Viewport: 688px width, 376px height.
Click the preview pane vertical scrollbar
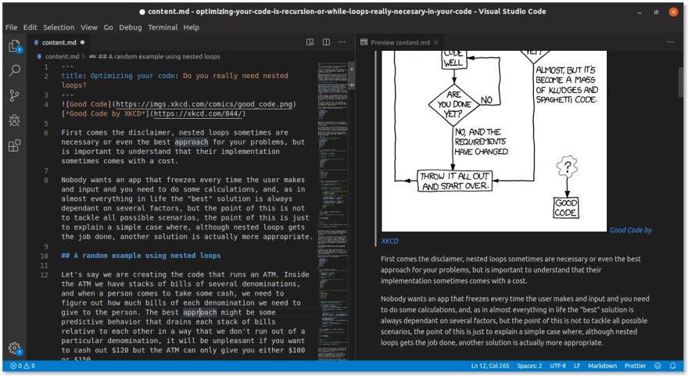click(680, 81)
